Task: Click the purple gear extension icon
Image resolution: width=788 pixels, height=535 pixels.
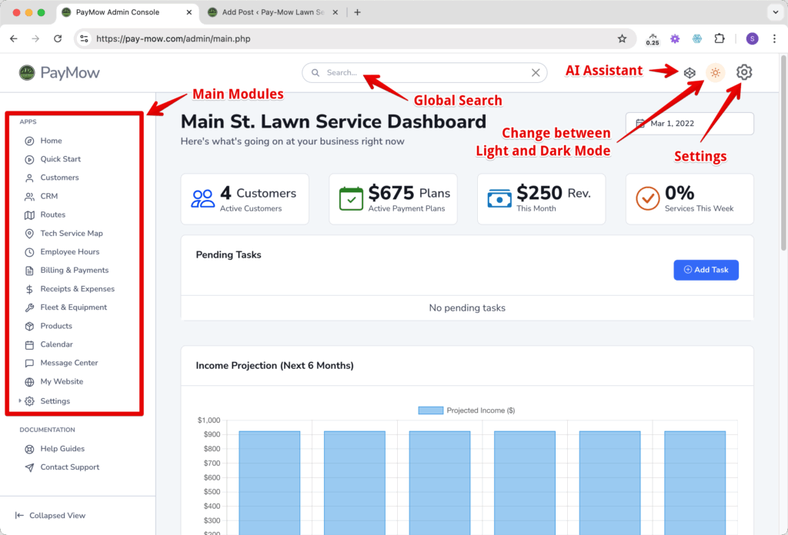Action: (x=675, y=38)
